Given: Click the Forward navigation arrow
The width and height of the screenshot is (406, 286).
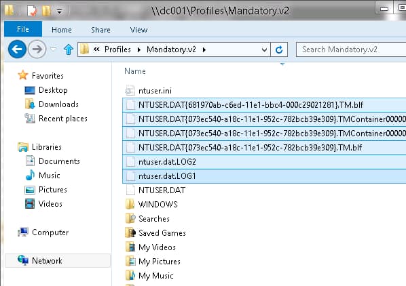Looking at the screenshot, I should coord(37,49).
